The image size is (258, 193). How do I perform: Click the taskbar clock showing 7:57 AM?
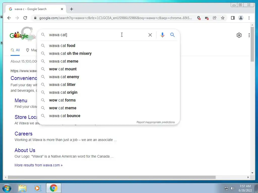tap(245, 188)
